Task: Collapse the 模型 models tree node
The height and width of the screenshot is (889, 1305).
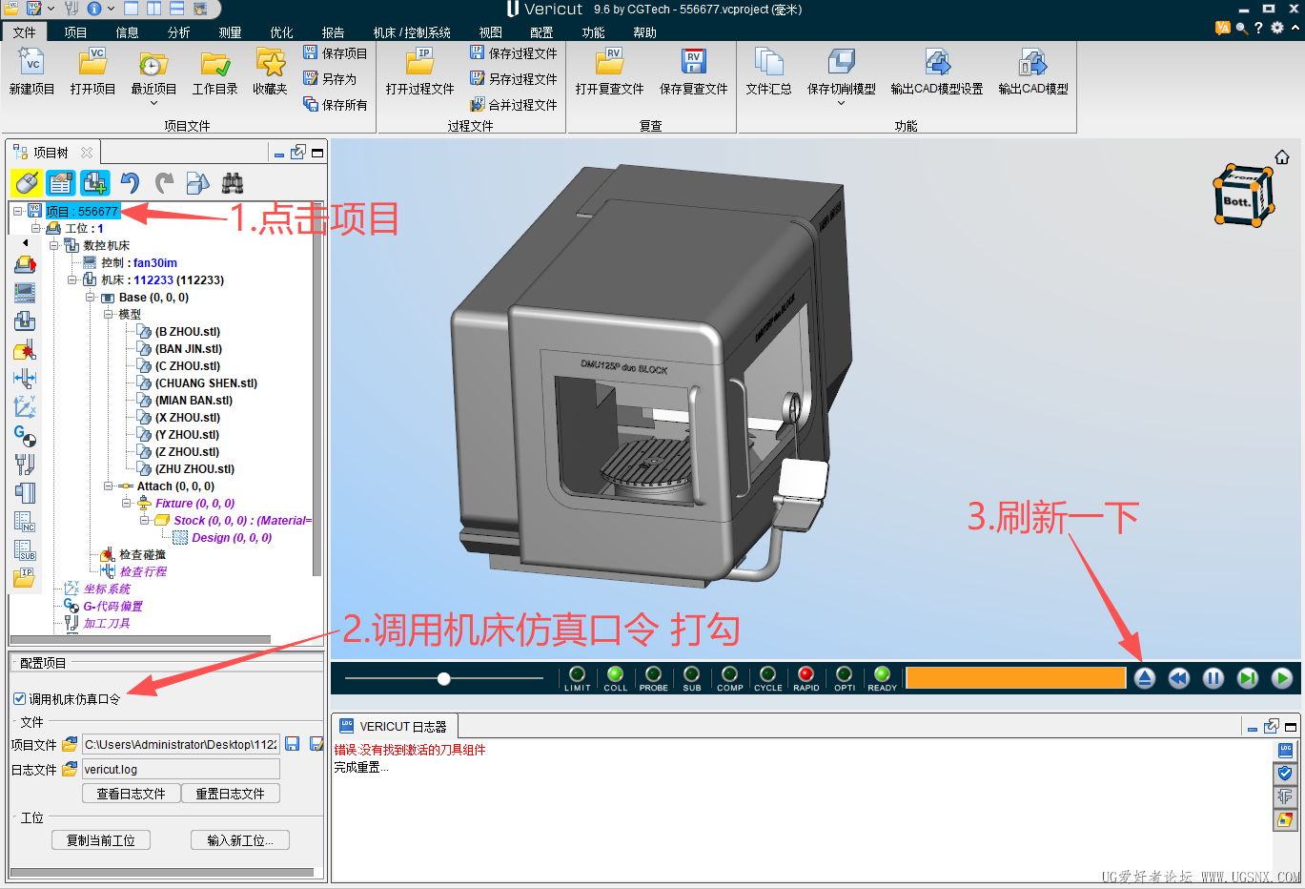Action: [109, 314]
